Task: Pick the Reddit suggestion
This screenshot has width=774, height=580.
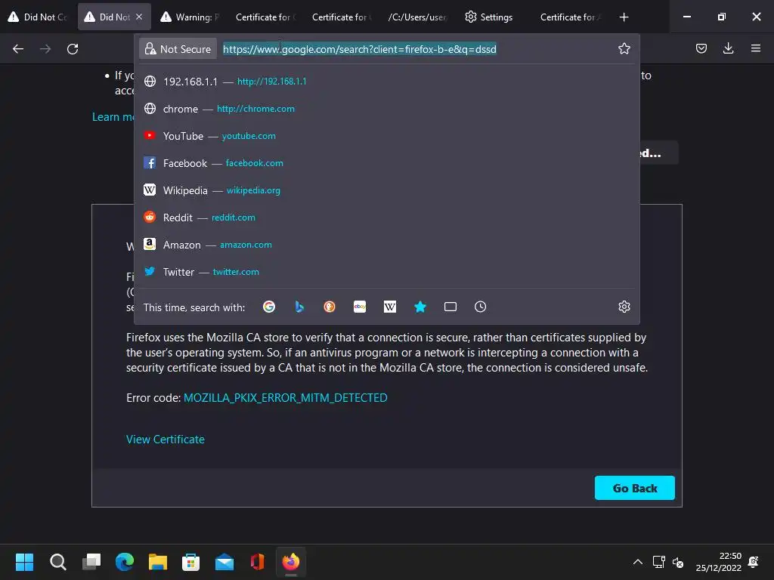Action: coord(386,217)
